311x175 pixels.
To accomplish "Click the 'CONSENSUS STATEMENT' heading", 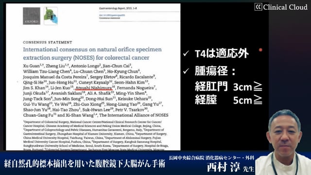I will (48, 42).
